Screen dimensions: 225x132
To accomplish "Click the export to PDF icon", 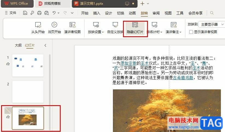I will [x=32, y=13].
